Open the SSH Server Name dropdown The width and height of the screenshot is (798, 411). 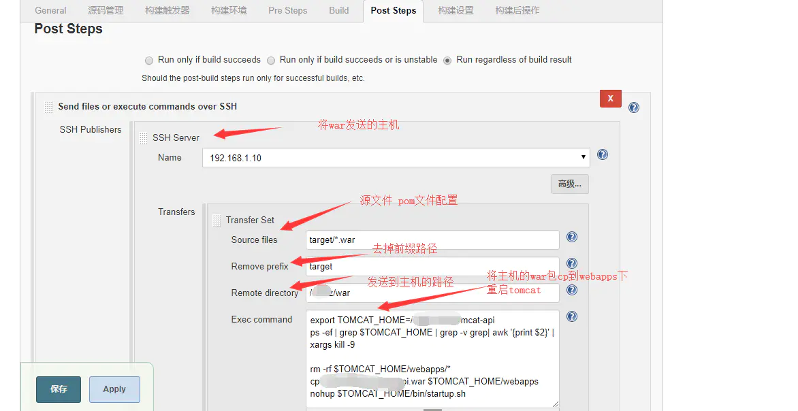(x=396, y=158)
